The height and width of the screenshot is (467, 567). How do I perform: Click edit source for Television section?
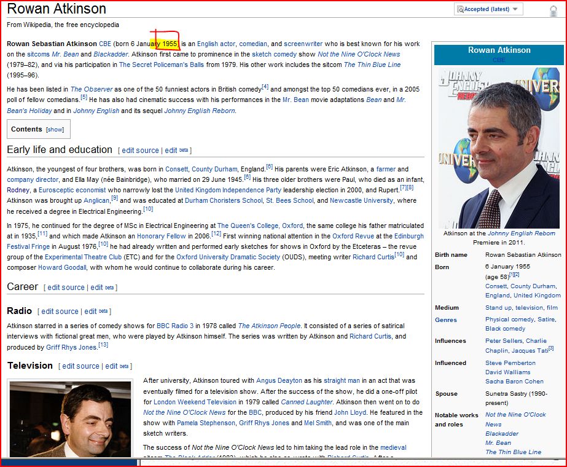[x=80, y=366]
